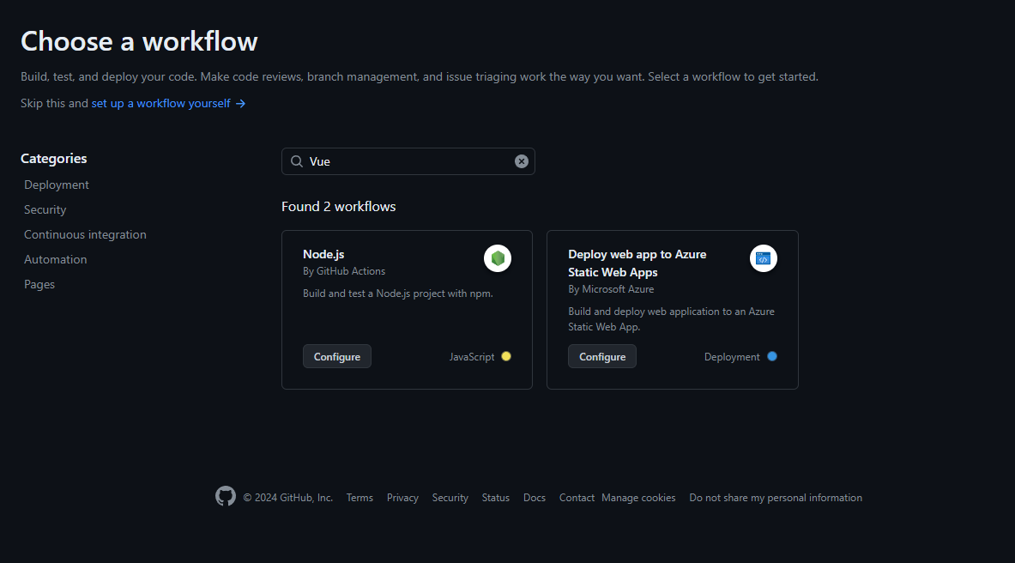This screenshot has width=1015, height=563.
Task: Click the '© 2024 GitHub, Inc.' text
Action: coord(287,498)
